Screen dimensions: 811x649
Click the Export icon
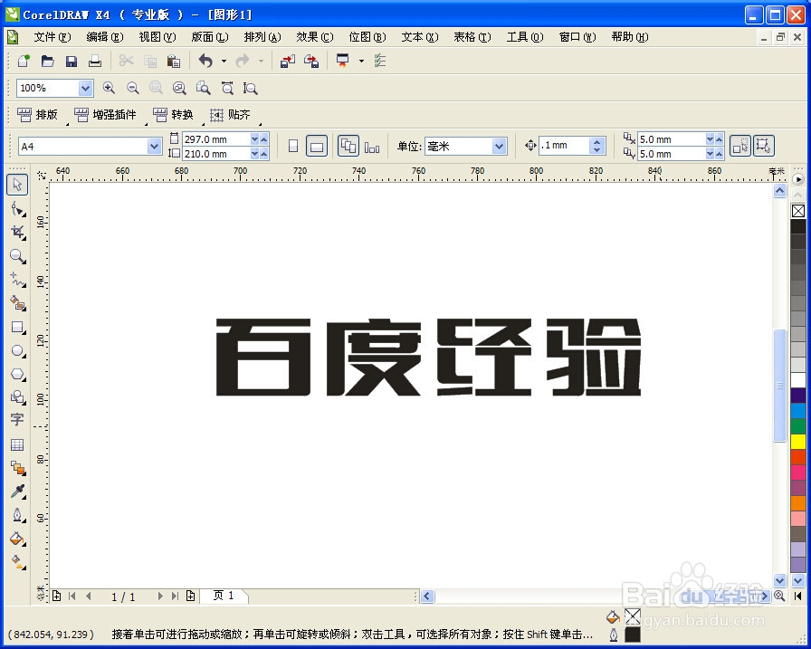[x=311, y=61]
